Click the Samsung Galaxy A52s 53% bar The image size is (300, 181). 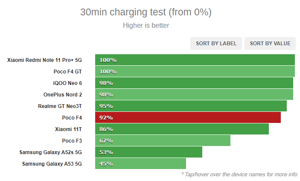(149, 152)
